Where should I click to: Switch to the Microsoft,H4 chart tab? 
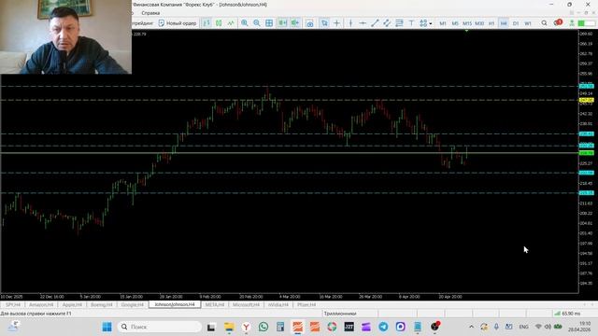pyautogui.click(x=247, y=305)
